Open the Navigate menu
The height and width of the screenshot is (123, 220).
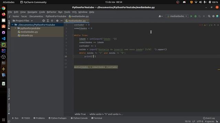click(32, 12)
